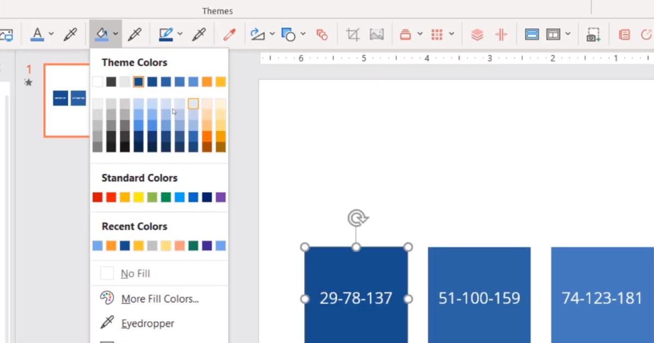Pick the red Standard Colors swatch
The height and width of the screenshot is (343, 654).
(97, 197)
